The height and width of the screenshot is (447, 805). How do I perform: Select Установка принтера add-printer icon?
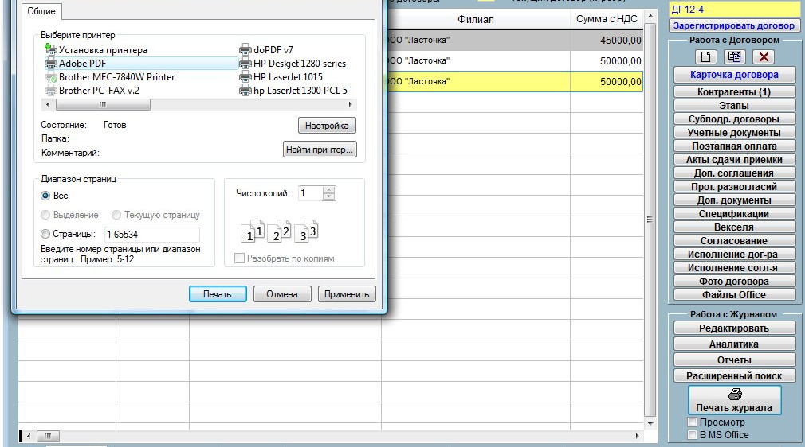50,50
